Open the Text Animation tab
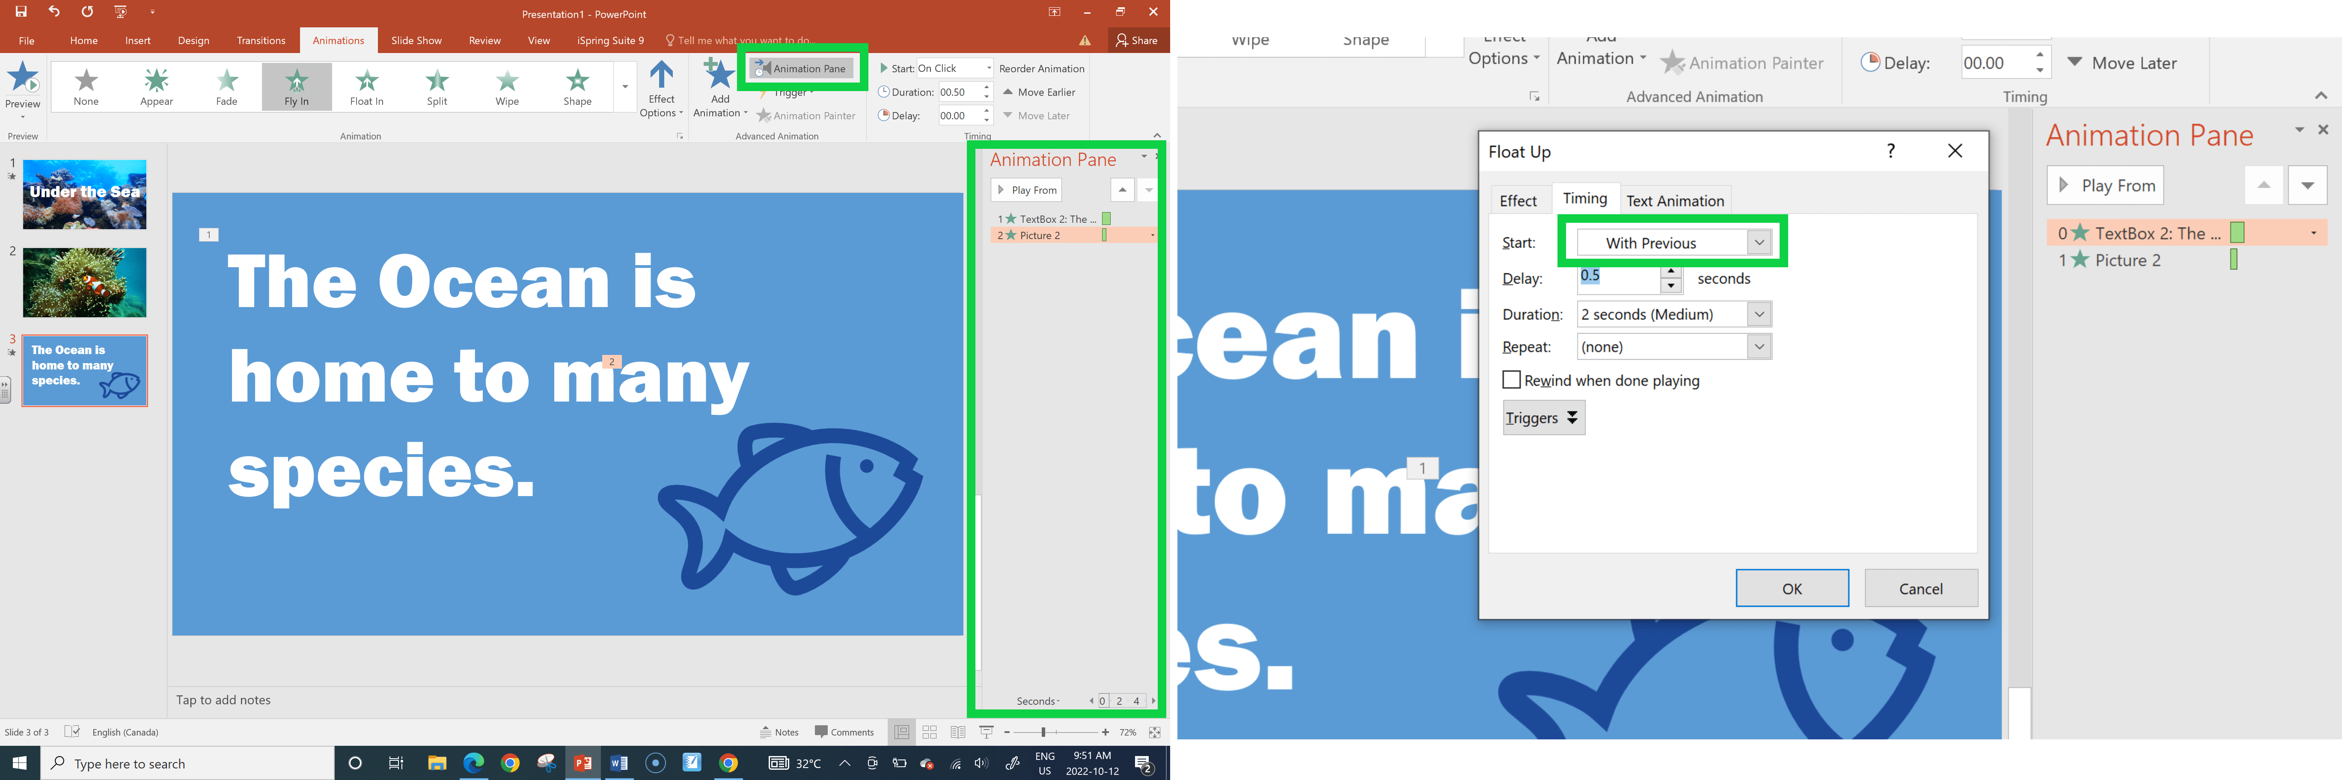This screenshot has width=2342, height=780. tap(1675, 201)
